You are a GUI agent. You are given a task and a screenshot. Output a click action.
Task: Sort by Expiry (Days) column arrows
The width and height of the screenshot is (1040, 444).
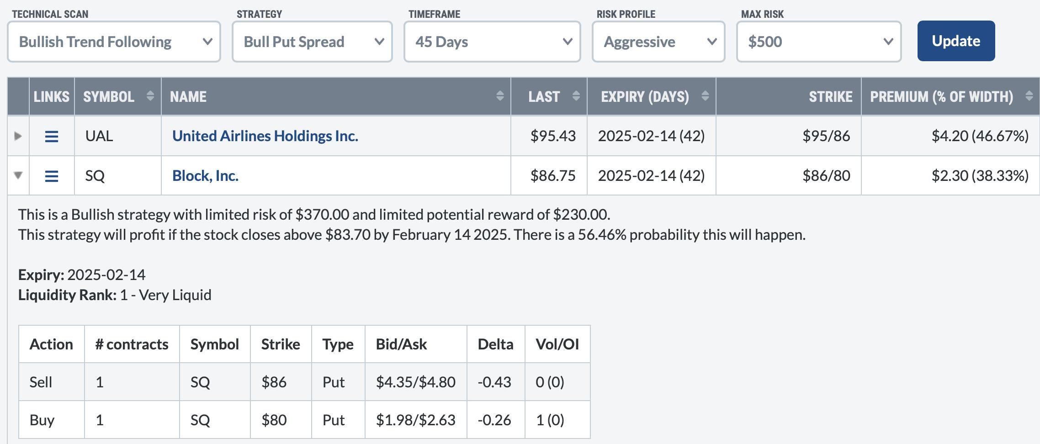(x=705, y=96)
